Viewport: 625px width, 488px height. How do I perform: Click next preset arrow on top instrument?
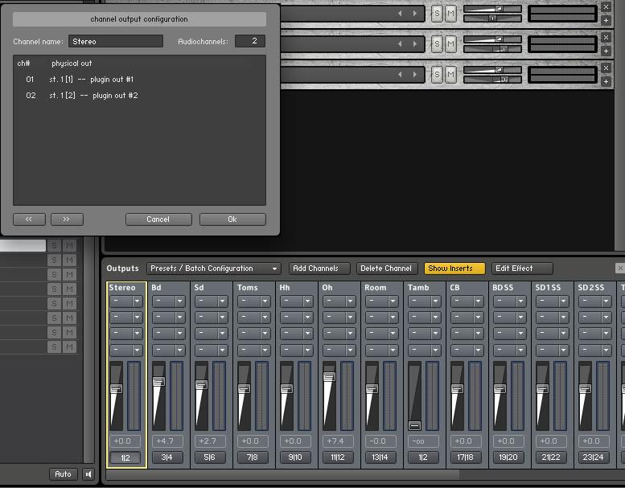(x=415, y=14)
